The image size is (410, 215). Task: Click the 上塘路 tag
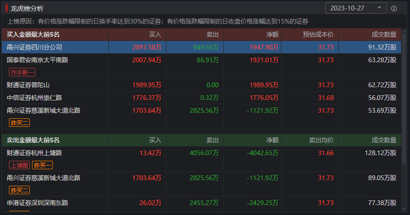(19, 165)
